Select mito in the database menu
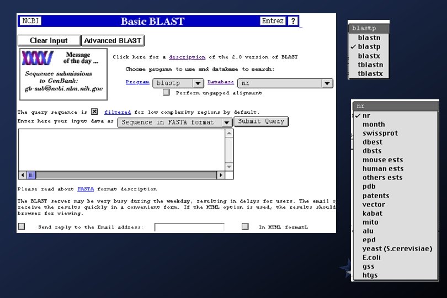447x298 pixels. 395,222
